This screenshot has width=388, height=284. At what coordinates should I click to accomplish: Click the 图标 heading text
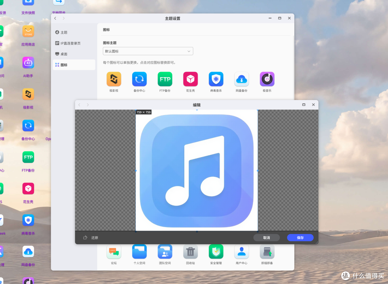[106, 30]
